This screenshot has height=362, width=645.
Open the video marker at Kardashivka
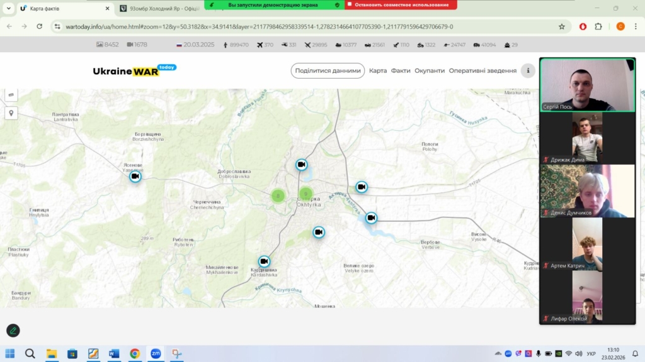[x=264, y=261]
